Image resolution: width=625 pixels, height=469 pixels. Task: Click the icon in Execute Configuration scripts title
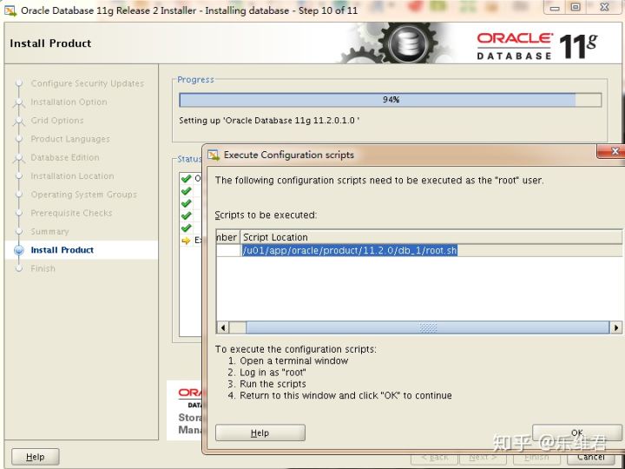[x=214, y=155]
